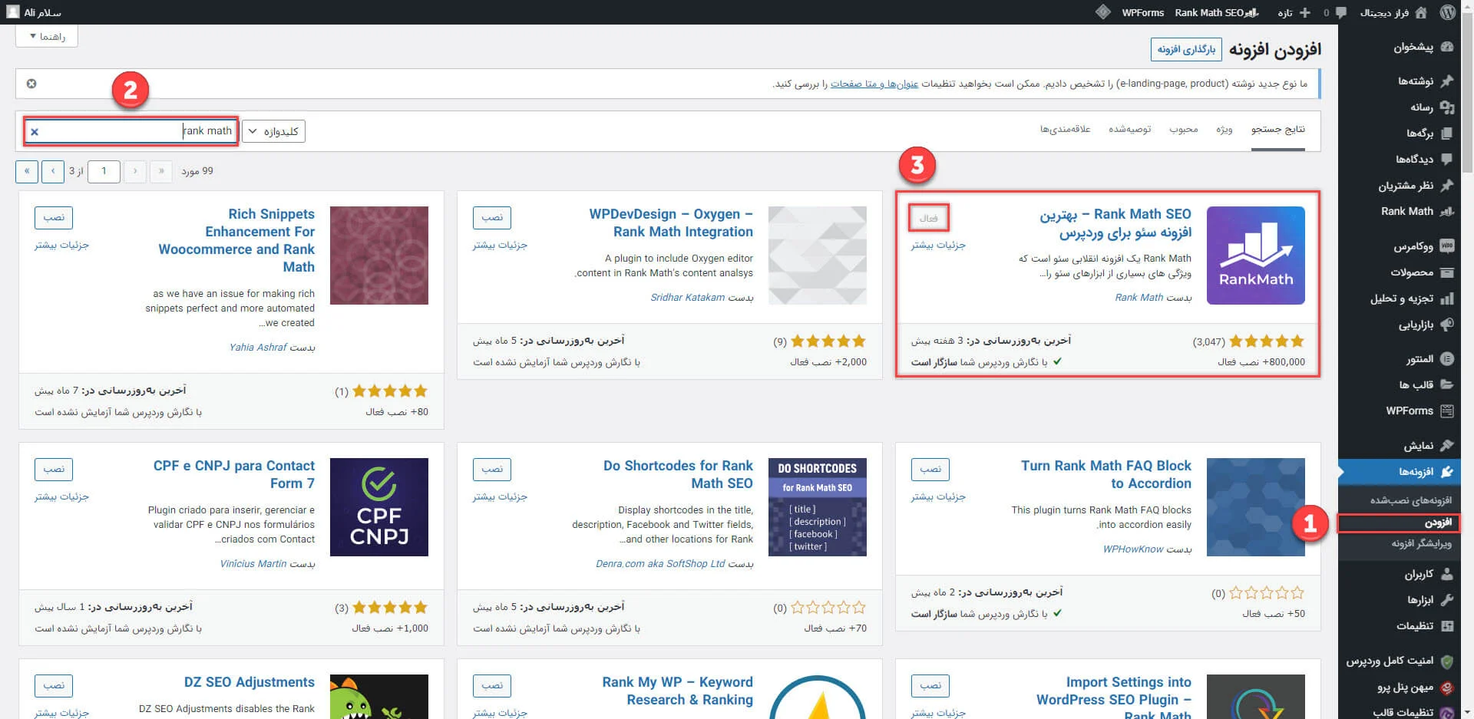The image size is (1474, 719).
Task: Click the diamond icon beside WPForms
Action: 1103,12
